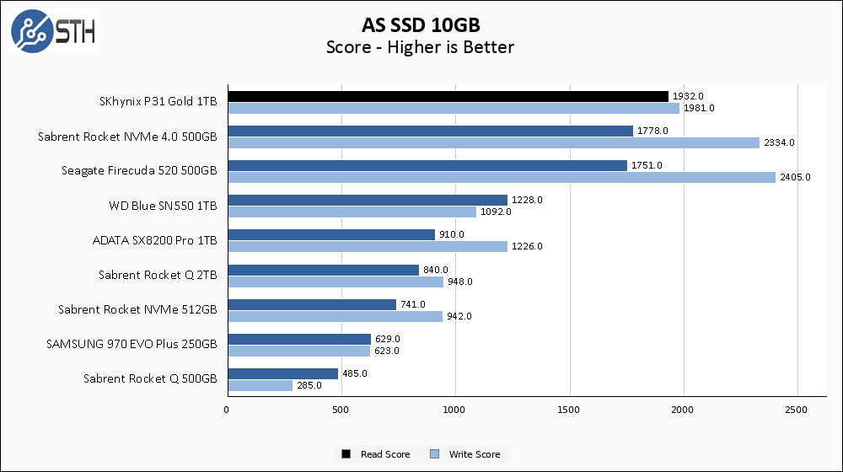Click the value '1226.0'
The height and width of the screenshot is (472, 843).
pos(527,246)
